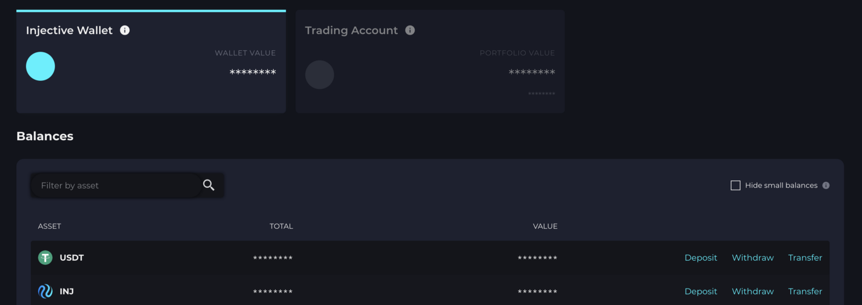Withdraw INJ
Image resolution: width=862 pixels, height=305 pixels.
(x=753, y=292)
